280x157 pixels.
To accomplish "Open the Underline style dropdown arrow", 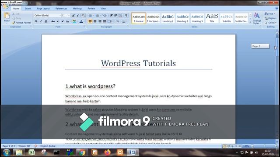I will [x=49, y=21].
